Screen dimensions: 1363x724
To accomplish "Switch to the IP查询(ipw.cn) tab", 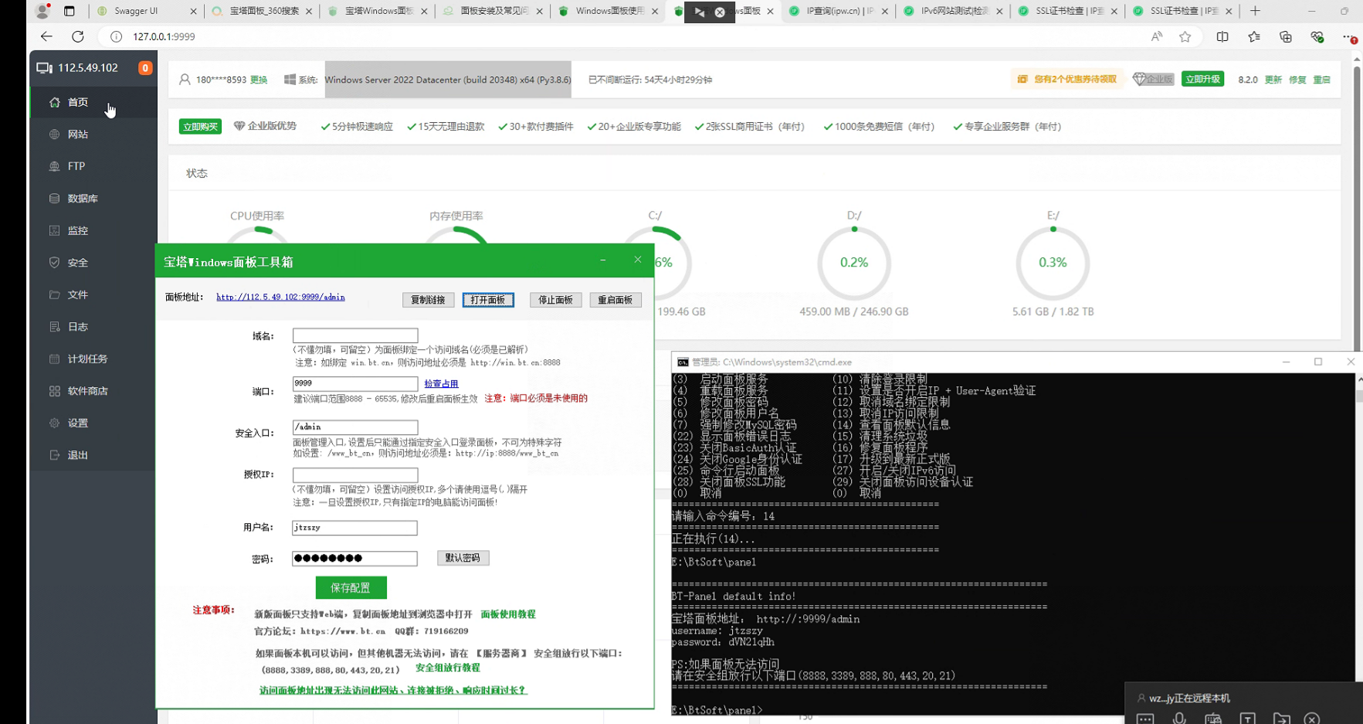I will (839, 11).
